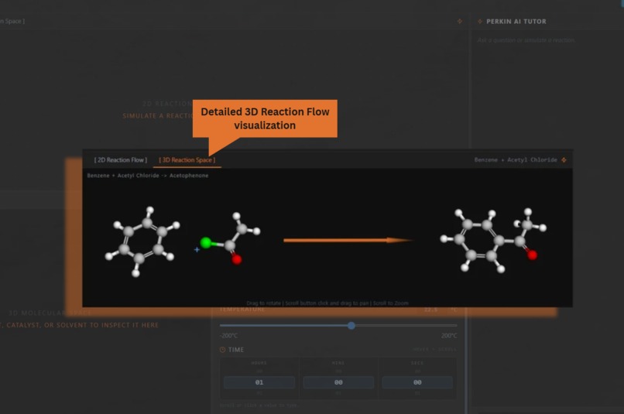Select the 3D Reaction Space tab

click(x=187, y=160)
